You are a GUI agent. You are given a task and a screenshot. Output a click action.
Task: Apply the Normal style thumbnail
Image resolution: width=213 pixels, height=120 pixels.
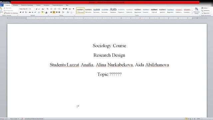80,11
